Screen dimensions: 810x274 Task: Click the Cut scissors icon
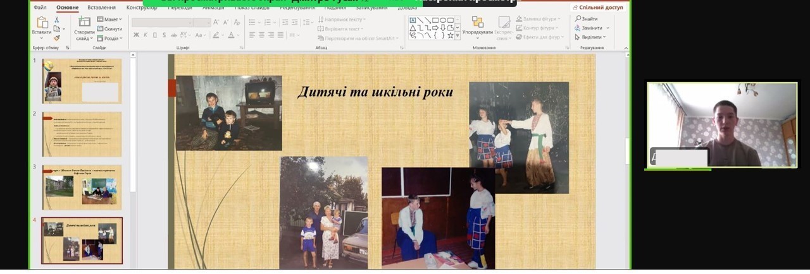tap(56, 20)
